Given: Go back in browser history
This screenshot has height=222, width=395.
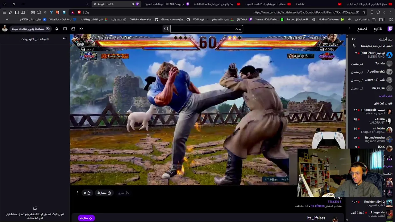Looking at the screenshot, I should [x=391, y=12].
